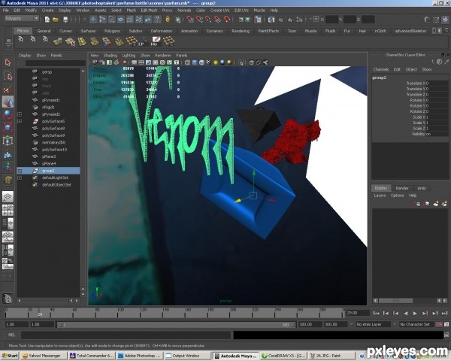The width and height of the screenshot is (451, 361).
Task: Toggle second red magnet snap to curves
Action: click(x=199, y=20)
